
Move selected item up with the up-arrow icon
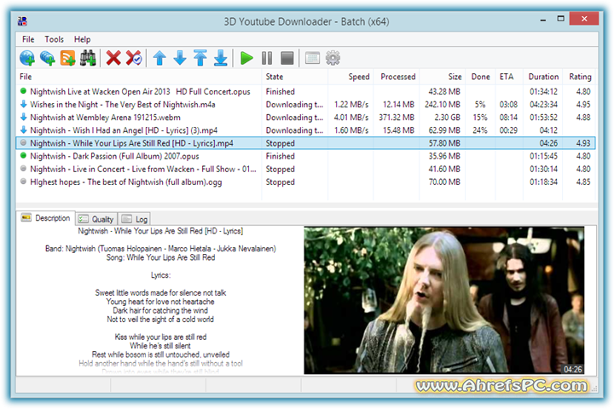(x=159, y=58)
